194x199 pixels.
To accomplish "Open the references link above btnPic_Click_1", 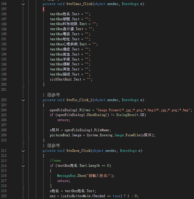I will point(51,95).
